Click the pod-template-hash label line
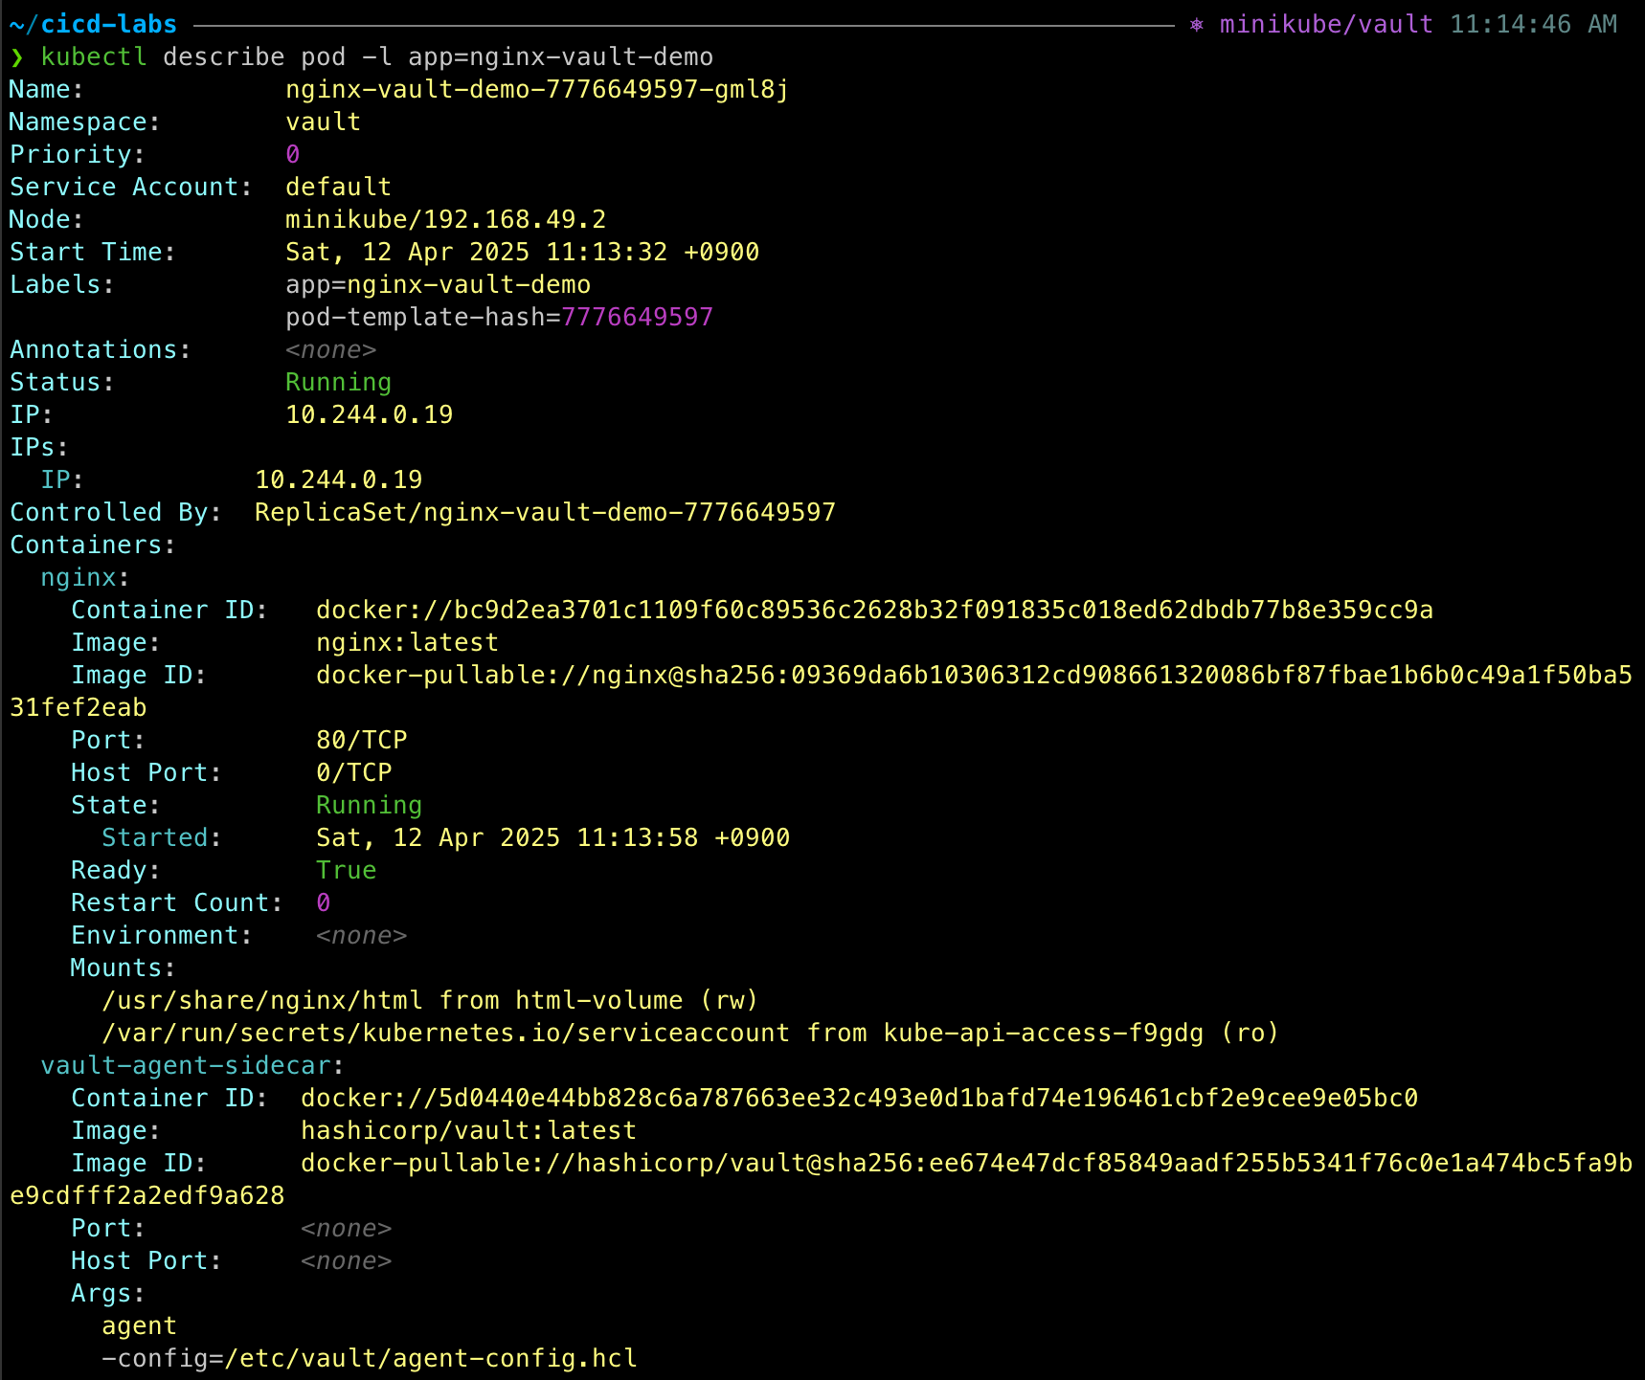The width and height of the screenshot is (1645, 1380). pos(499,317)
